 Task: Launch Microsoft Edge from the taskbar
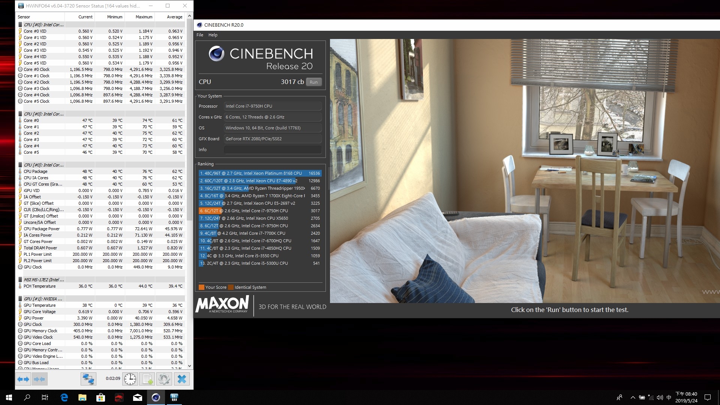click(64, 397)
